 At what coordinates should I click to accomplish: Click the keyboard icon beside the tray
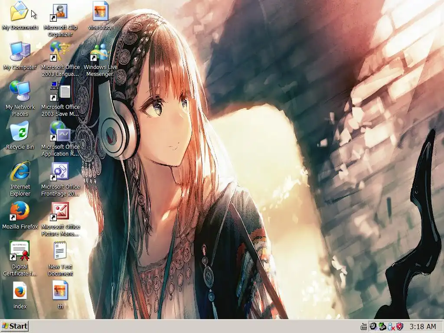pos(364,327)
